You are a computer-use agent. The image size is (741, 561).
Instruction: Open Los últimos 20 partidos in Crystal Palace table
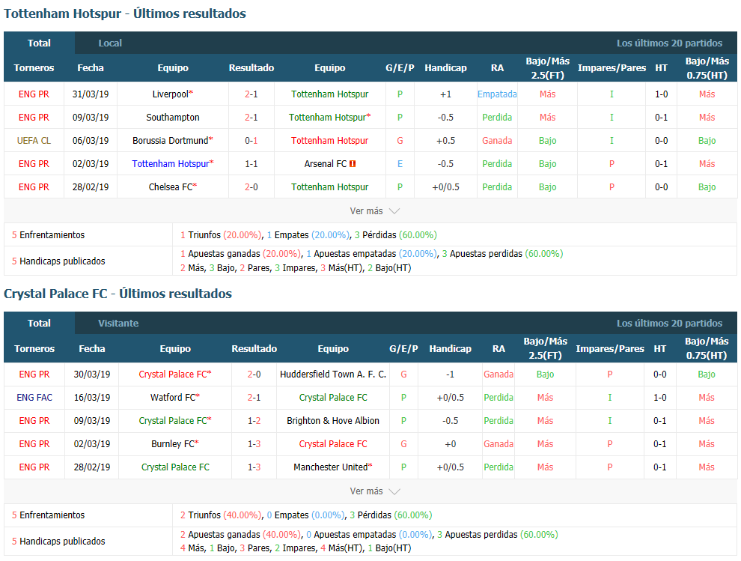point(669,323)
